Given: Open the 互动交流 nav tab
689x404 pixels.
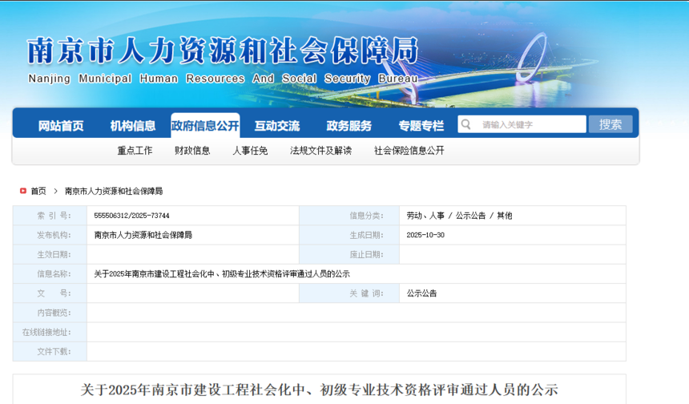Looking at the screenshot, I should point(277,126).
